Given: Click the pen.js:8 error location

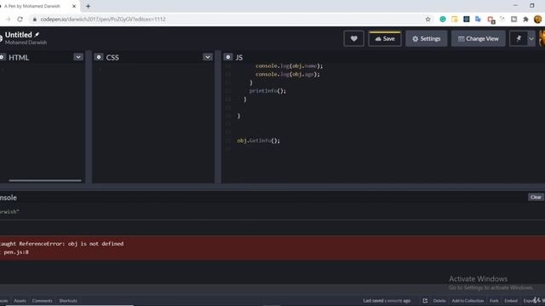Looking at the screenshot, I should tap(16, 252).
